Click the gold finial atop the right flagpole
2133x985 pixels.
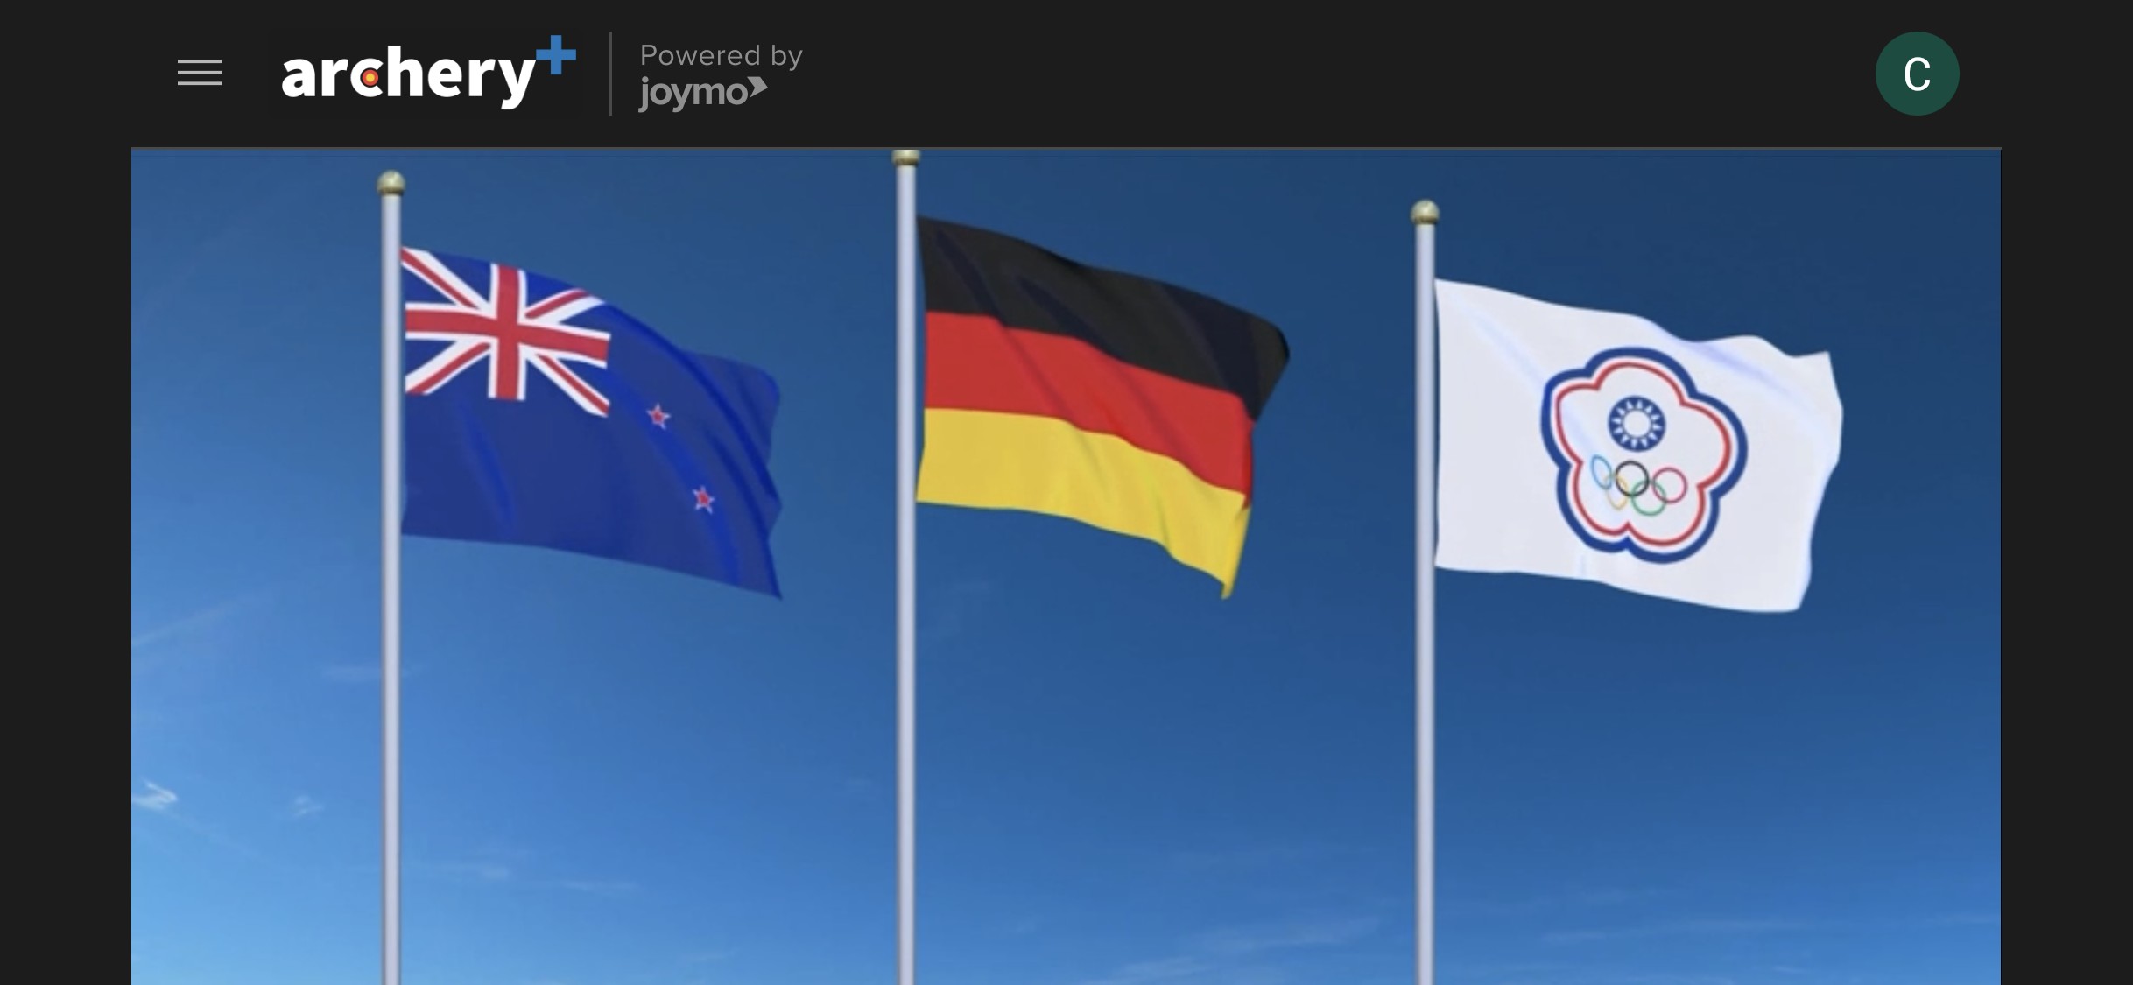[x=1425, y=211]
